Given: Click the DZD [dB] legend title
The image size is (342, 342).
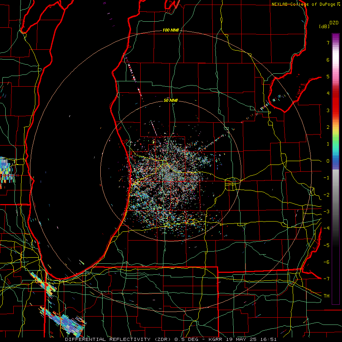Looking at the screenshot, I should [x=329, y=24].
